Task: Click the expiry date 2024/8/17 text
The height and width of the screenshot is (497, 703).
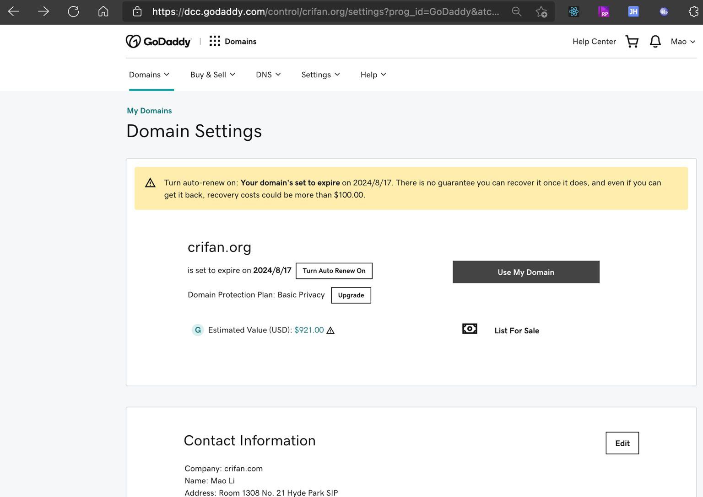Action: click(x=272, y=270)
